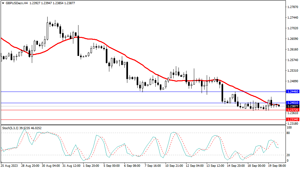
Task: Click the 1.25310 value on price axis
Action: tap(293, 70)
